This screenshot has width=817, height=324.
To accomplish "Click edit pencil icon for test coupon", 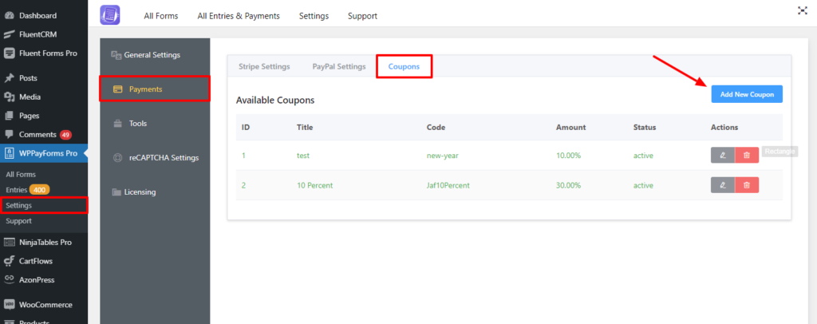I will [x=722, y=155].
